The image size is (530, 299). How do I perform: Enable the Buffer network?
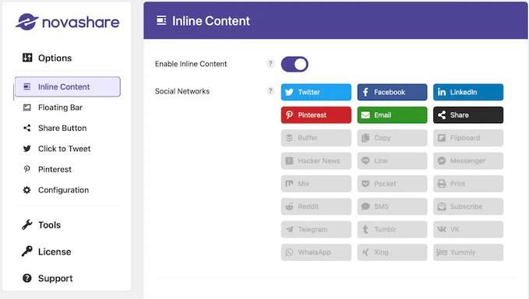tap(316, 138)
